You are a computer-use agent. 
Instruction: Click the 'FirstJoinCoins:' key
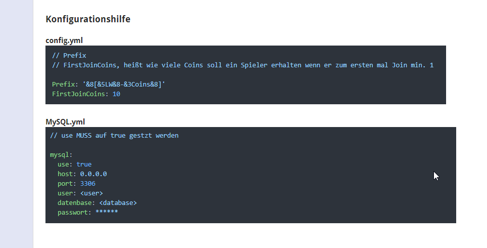tap(80, 94)
